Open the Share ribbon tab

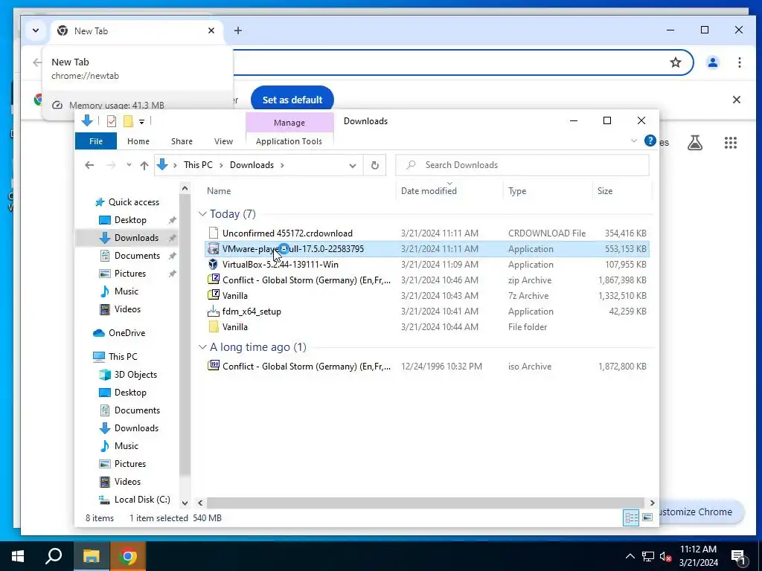coord(182,141)
